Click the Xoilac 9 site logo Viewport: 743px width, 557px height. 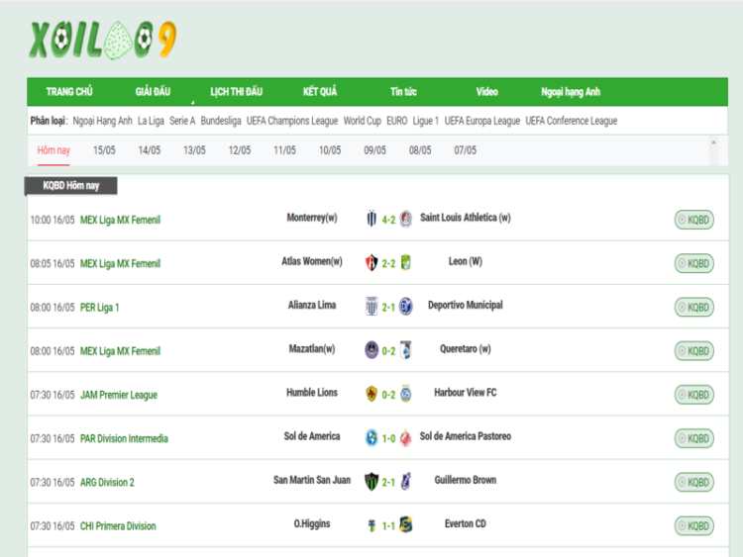[x=102, y=41]
